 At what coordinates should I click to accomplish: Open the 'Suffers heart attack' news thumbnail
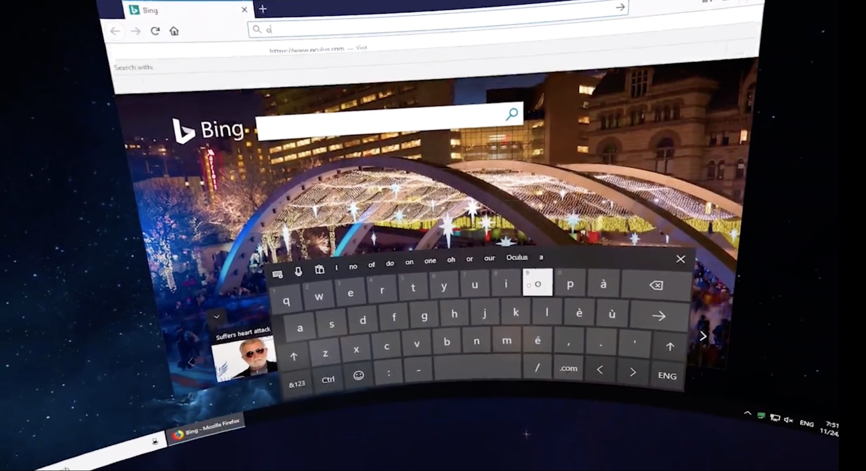pyautogui.click(x=245, y=359)
